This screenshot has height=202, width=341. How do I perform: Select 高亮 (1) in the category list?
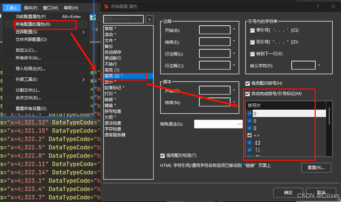128,70
